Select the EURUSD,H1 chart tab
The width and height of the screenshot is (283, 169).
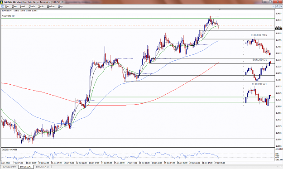tap(26, 167)
